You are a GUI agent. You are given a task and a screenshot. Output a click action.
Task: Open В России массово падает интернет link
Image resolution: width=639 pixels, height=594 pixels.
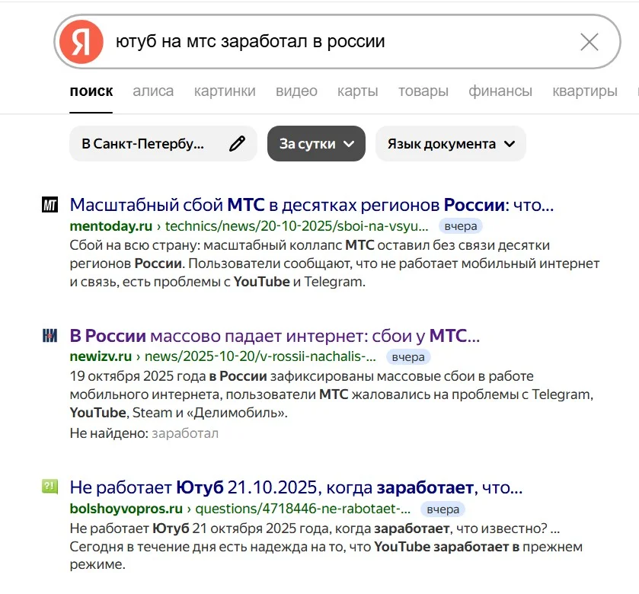[275, 336]
